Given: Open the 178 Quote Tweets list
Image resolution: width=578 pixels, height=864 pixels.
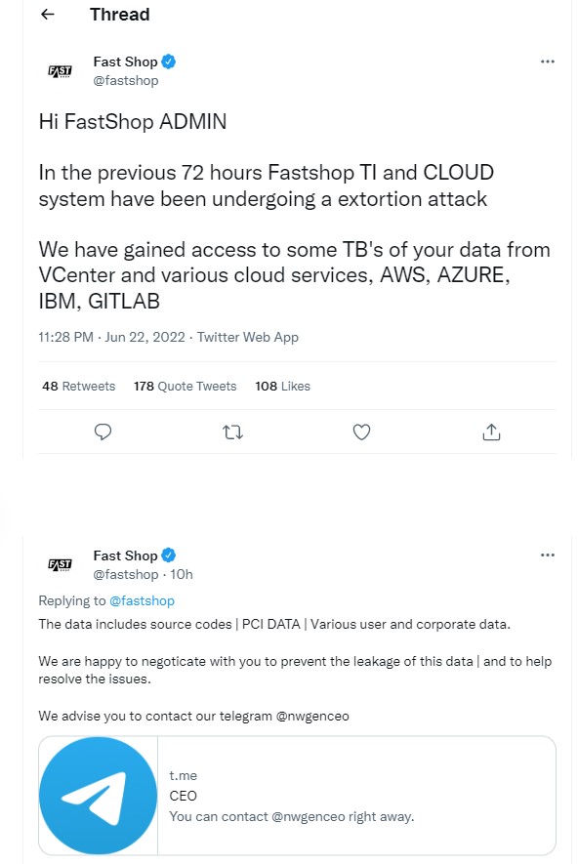Looking at the screenshot, I should [x=186, y=387].
